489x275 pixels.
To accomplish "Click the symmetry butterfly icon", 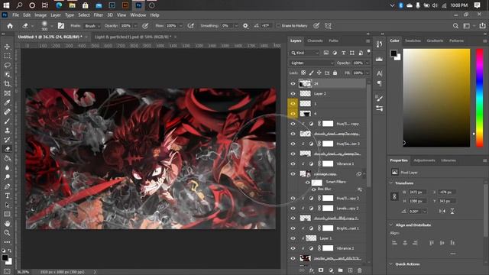I will coord(328,26).
